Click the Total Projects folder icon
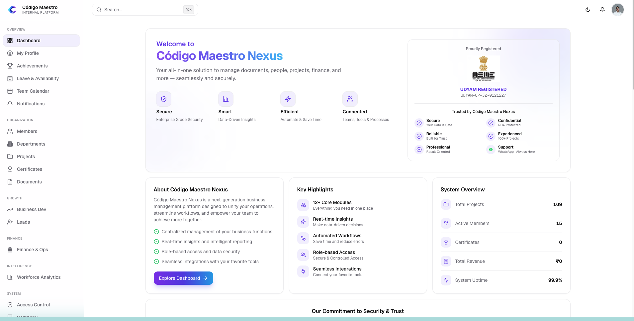Image resolution: width=634 pixels, height=321 pixels. point(446,204)
